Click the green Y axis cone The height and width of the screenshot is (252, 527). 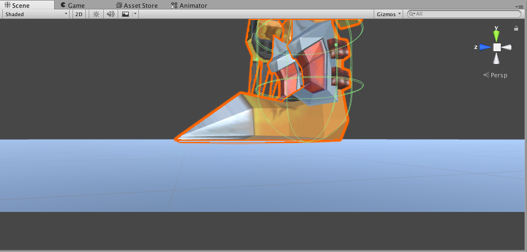point(496,36)
